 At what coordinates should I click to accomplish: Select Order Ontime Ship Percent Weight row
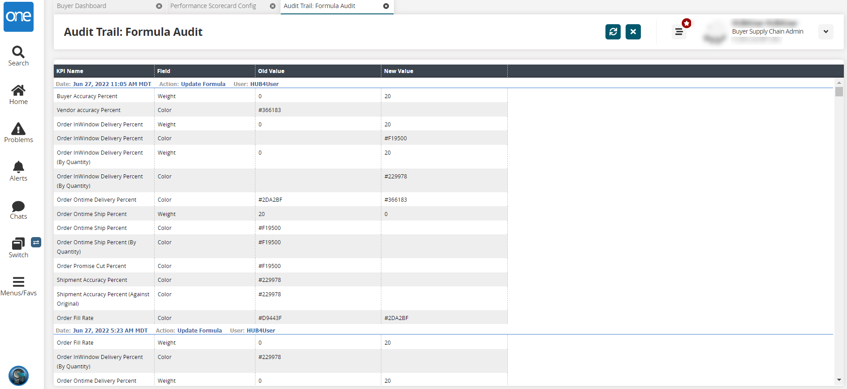(x=281, y=214)
